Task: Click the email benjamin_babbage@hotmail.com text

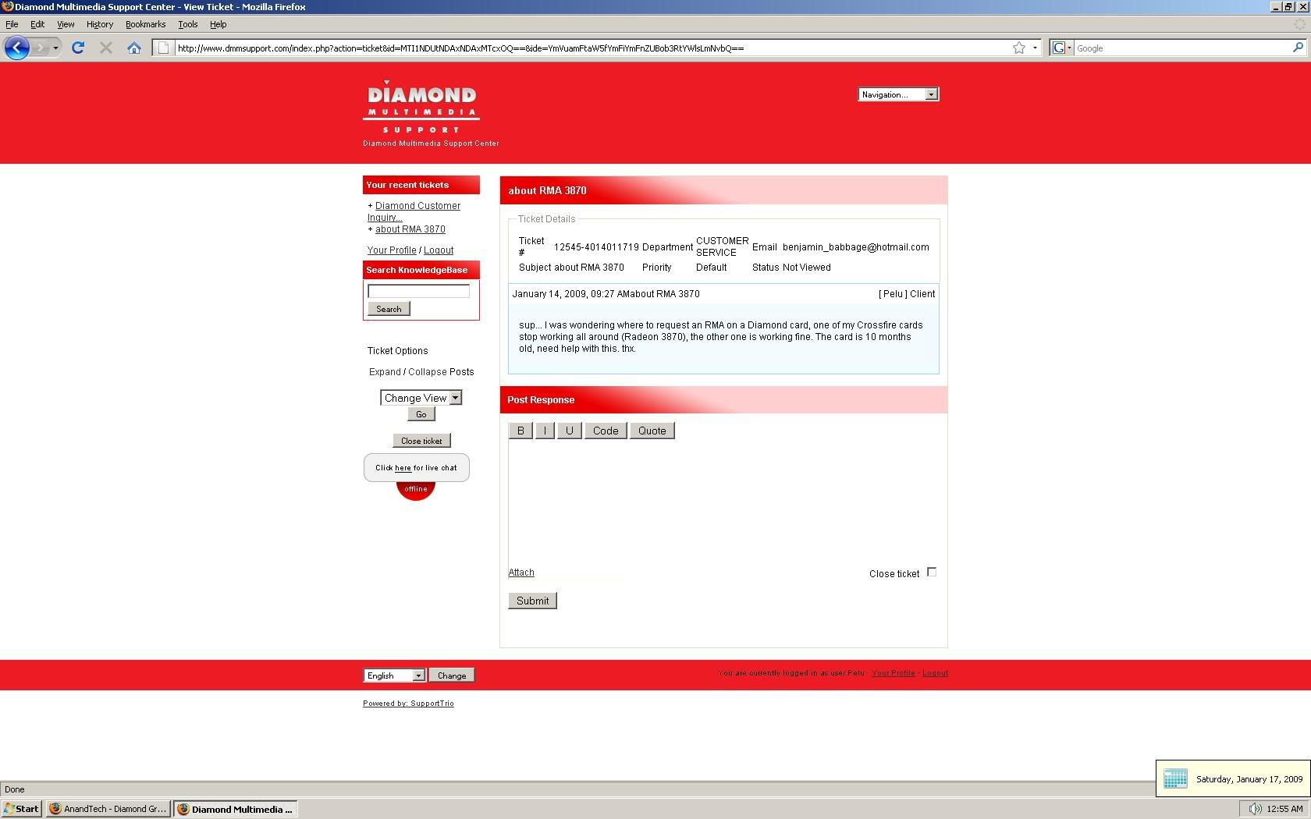Action: point(855,247)
